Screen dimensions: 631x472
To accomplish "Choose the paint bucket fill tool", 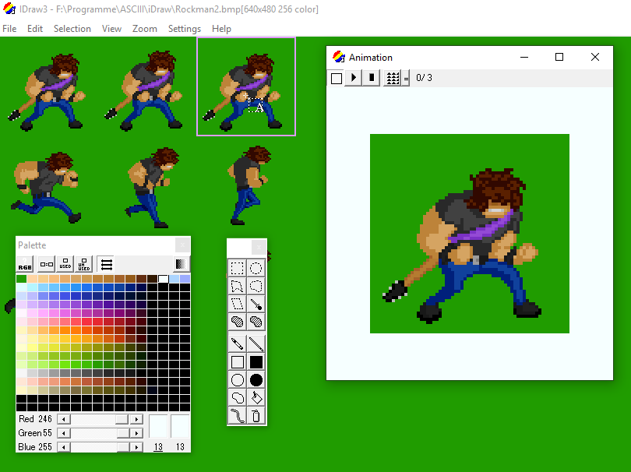I will (x=256, y=398).
